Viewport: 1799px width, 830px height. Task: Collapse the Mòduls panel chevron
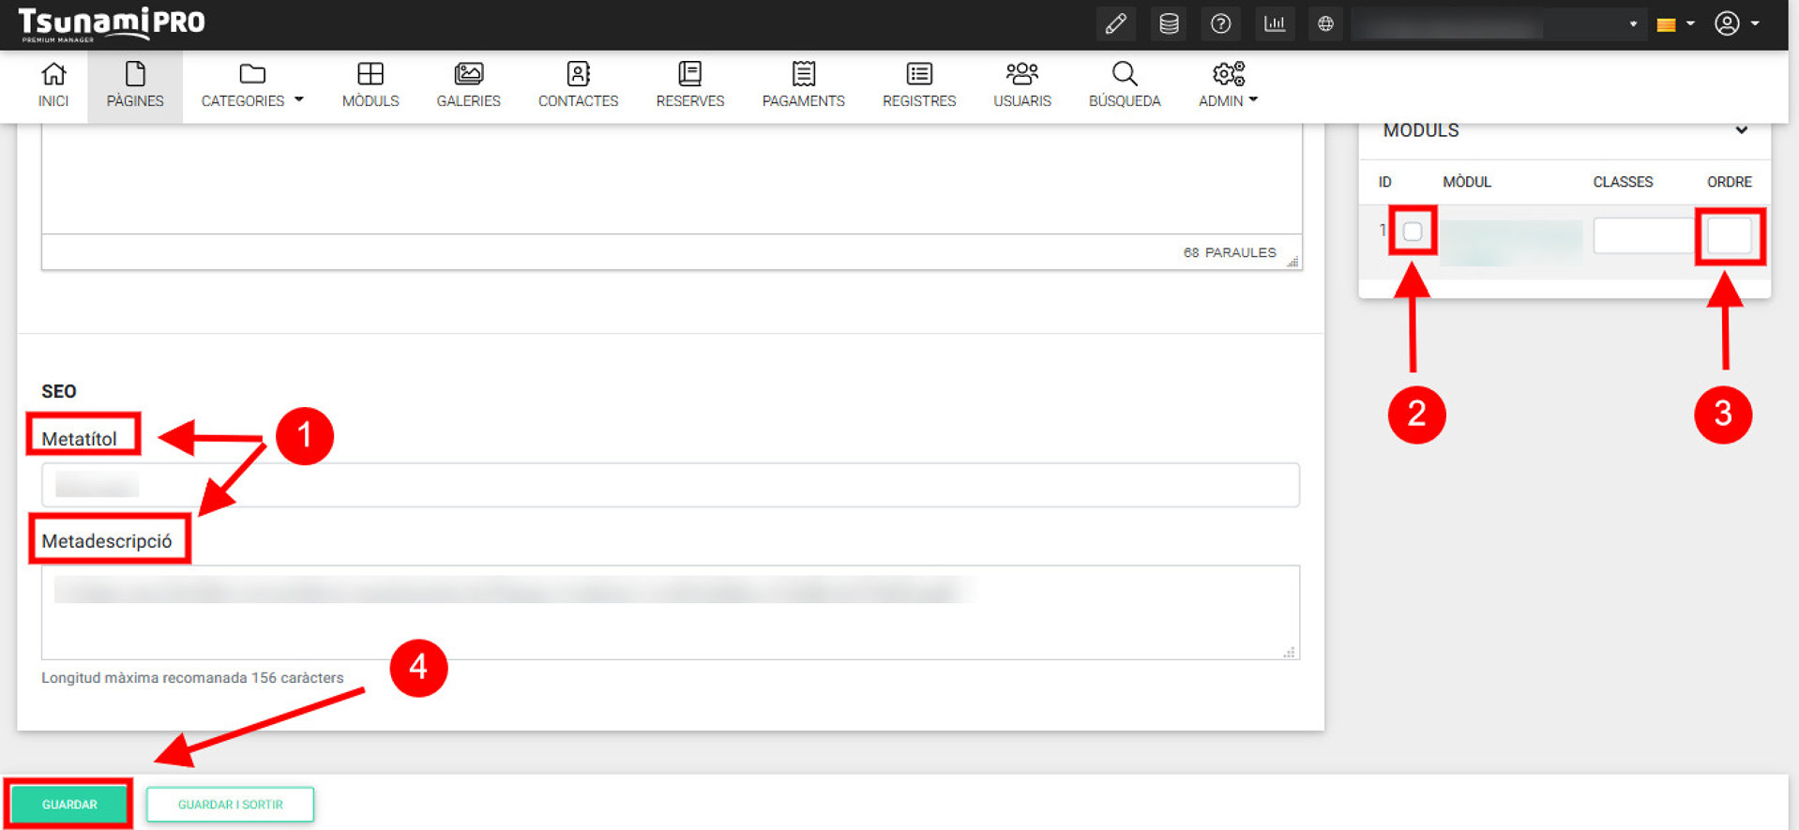click(x=1741, y=130)
